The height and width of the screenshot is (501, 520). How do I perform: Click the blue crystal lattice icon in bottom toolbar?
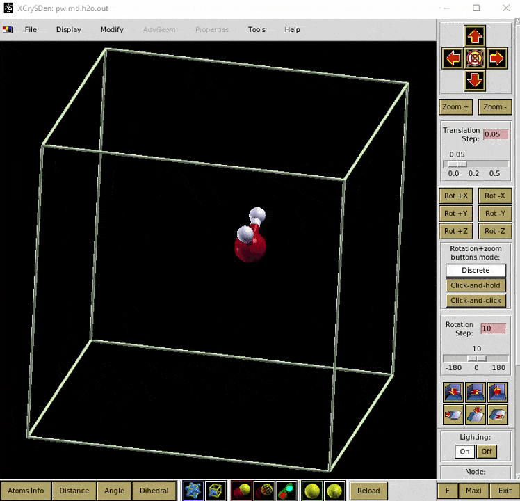tap(193, 491)
